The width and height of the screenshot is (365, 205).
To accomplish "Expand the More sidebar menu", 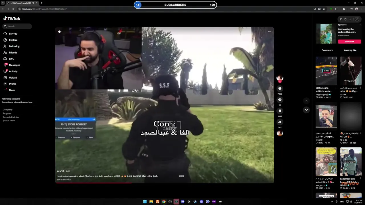I will (x=9, y=90).
